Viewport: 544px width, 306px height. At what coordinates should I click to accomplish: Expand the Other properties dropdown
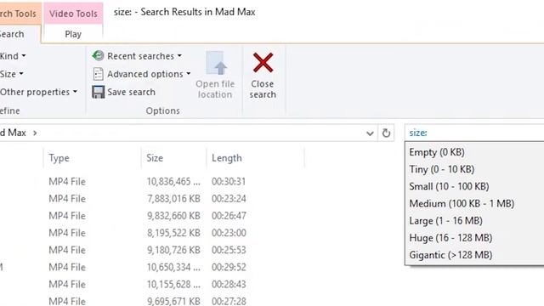click(x=38, y=92)
